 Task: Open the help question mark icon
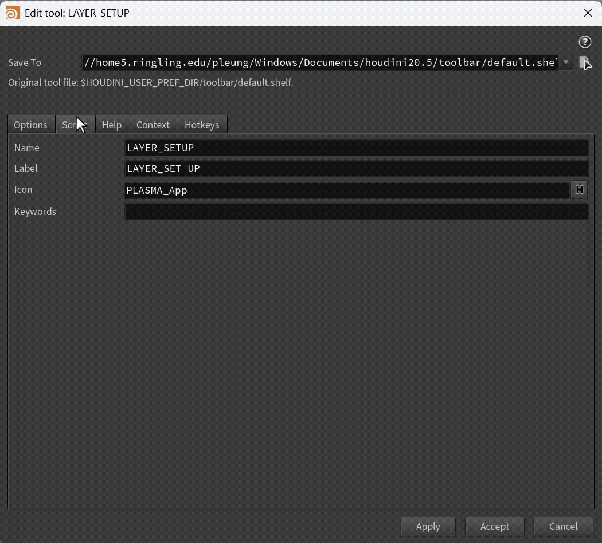coord(585,42)
